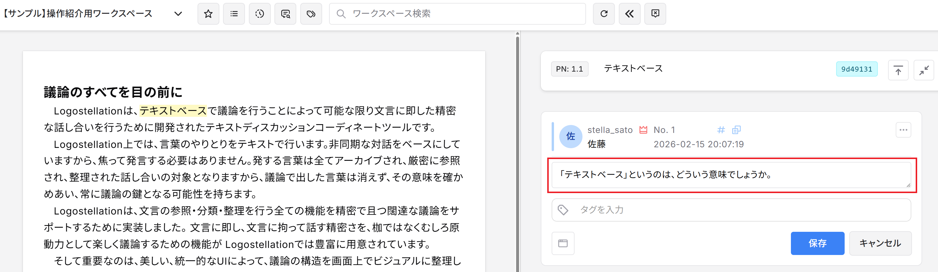
Task: Click the star favorites icon
Action: [x=208, y=14]
